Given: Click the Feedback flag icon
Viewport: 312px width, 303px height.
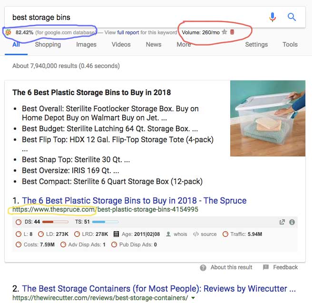Looking at the screenshot, I should tap(266, 267).
